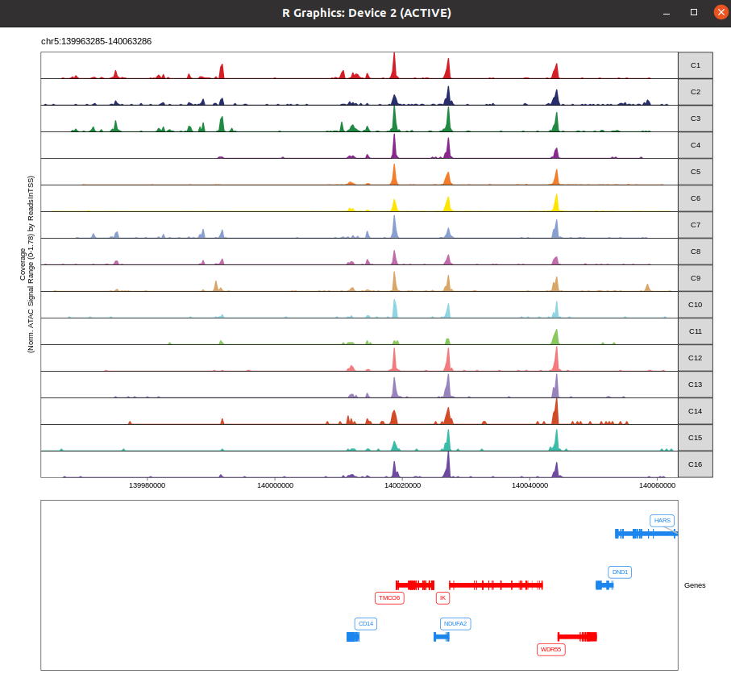
Task: Select the IK gene label
Action: coord(442,597)
